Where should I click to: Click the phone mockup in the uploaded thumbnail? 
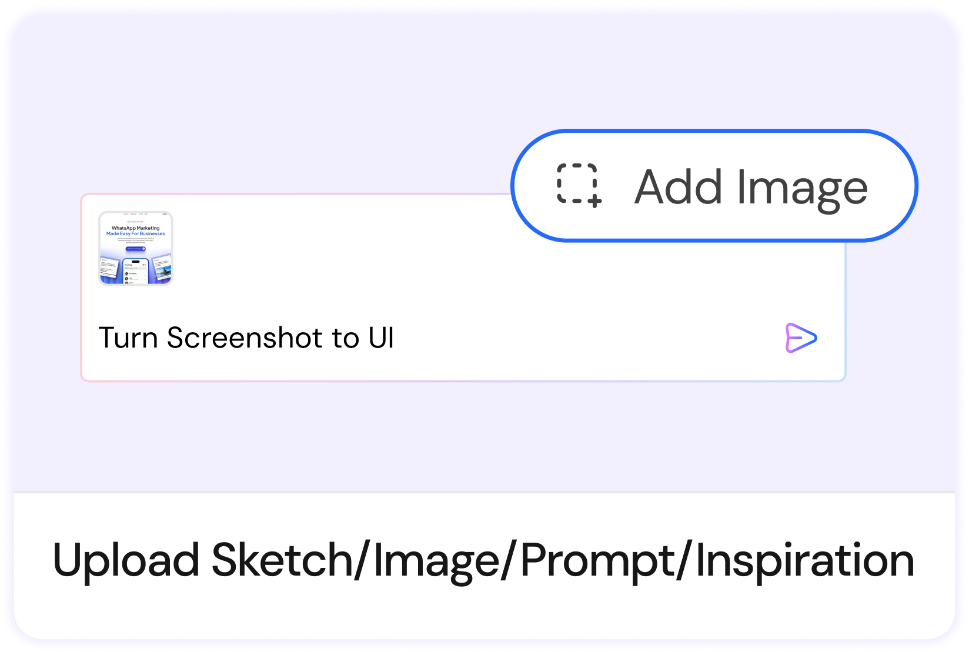tap(136, 271)
